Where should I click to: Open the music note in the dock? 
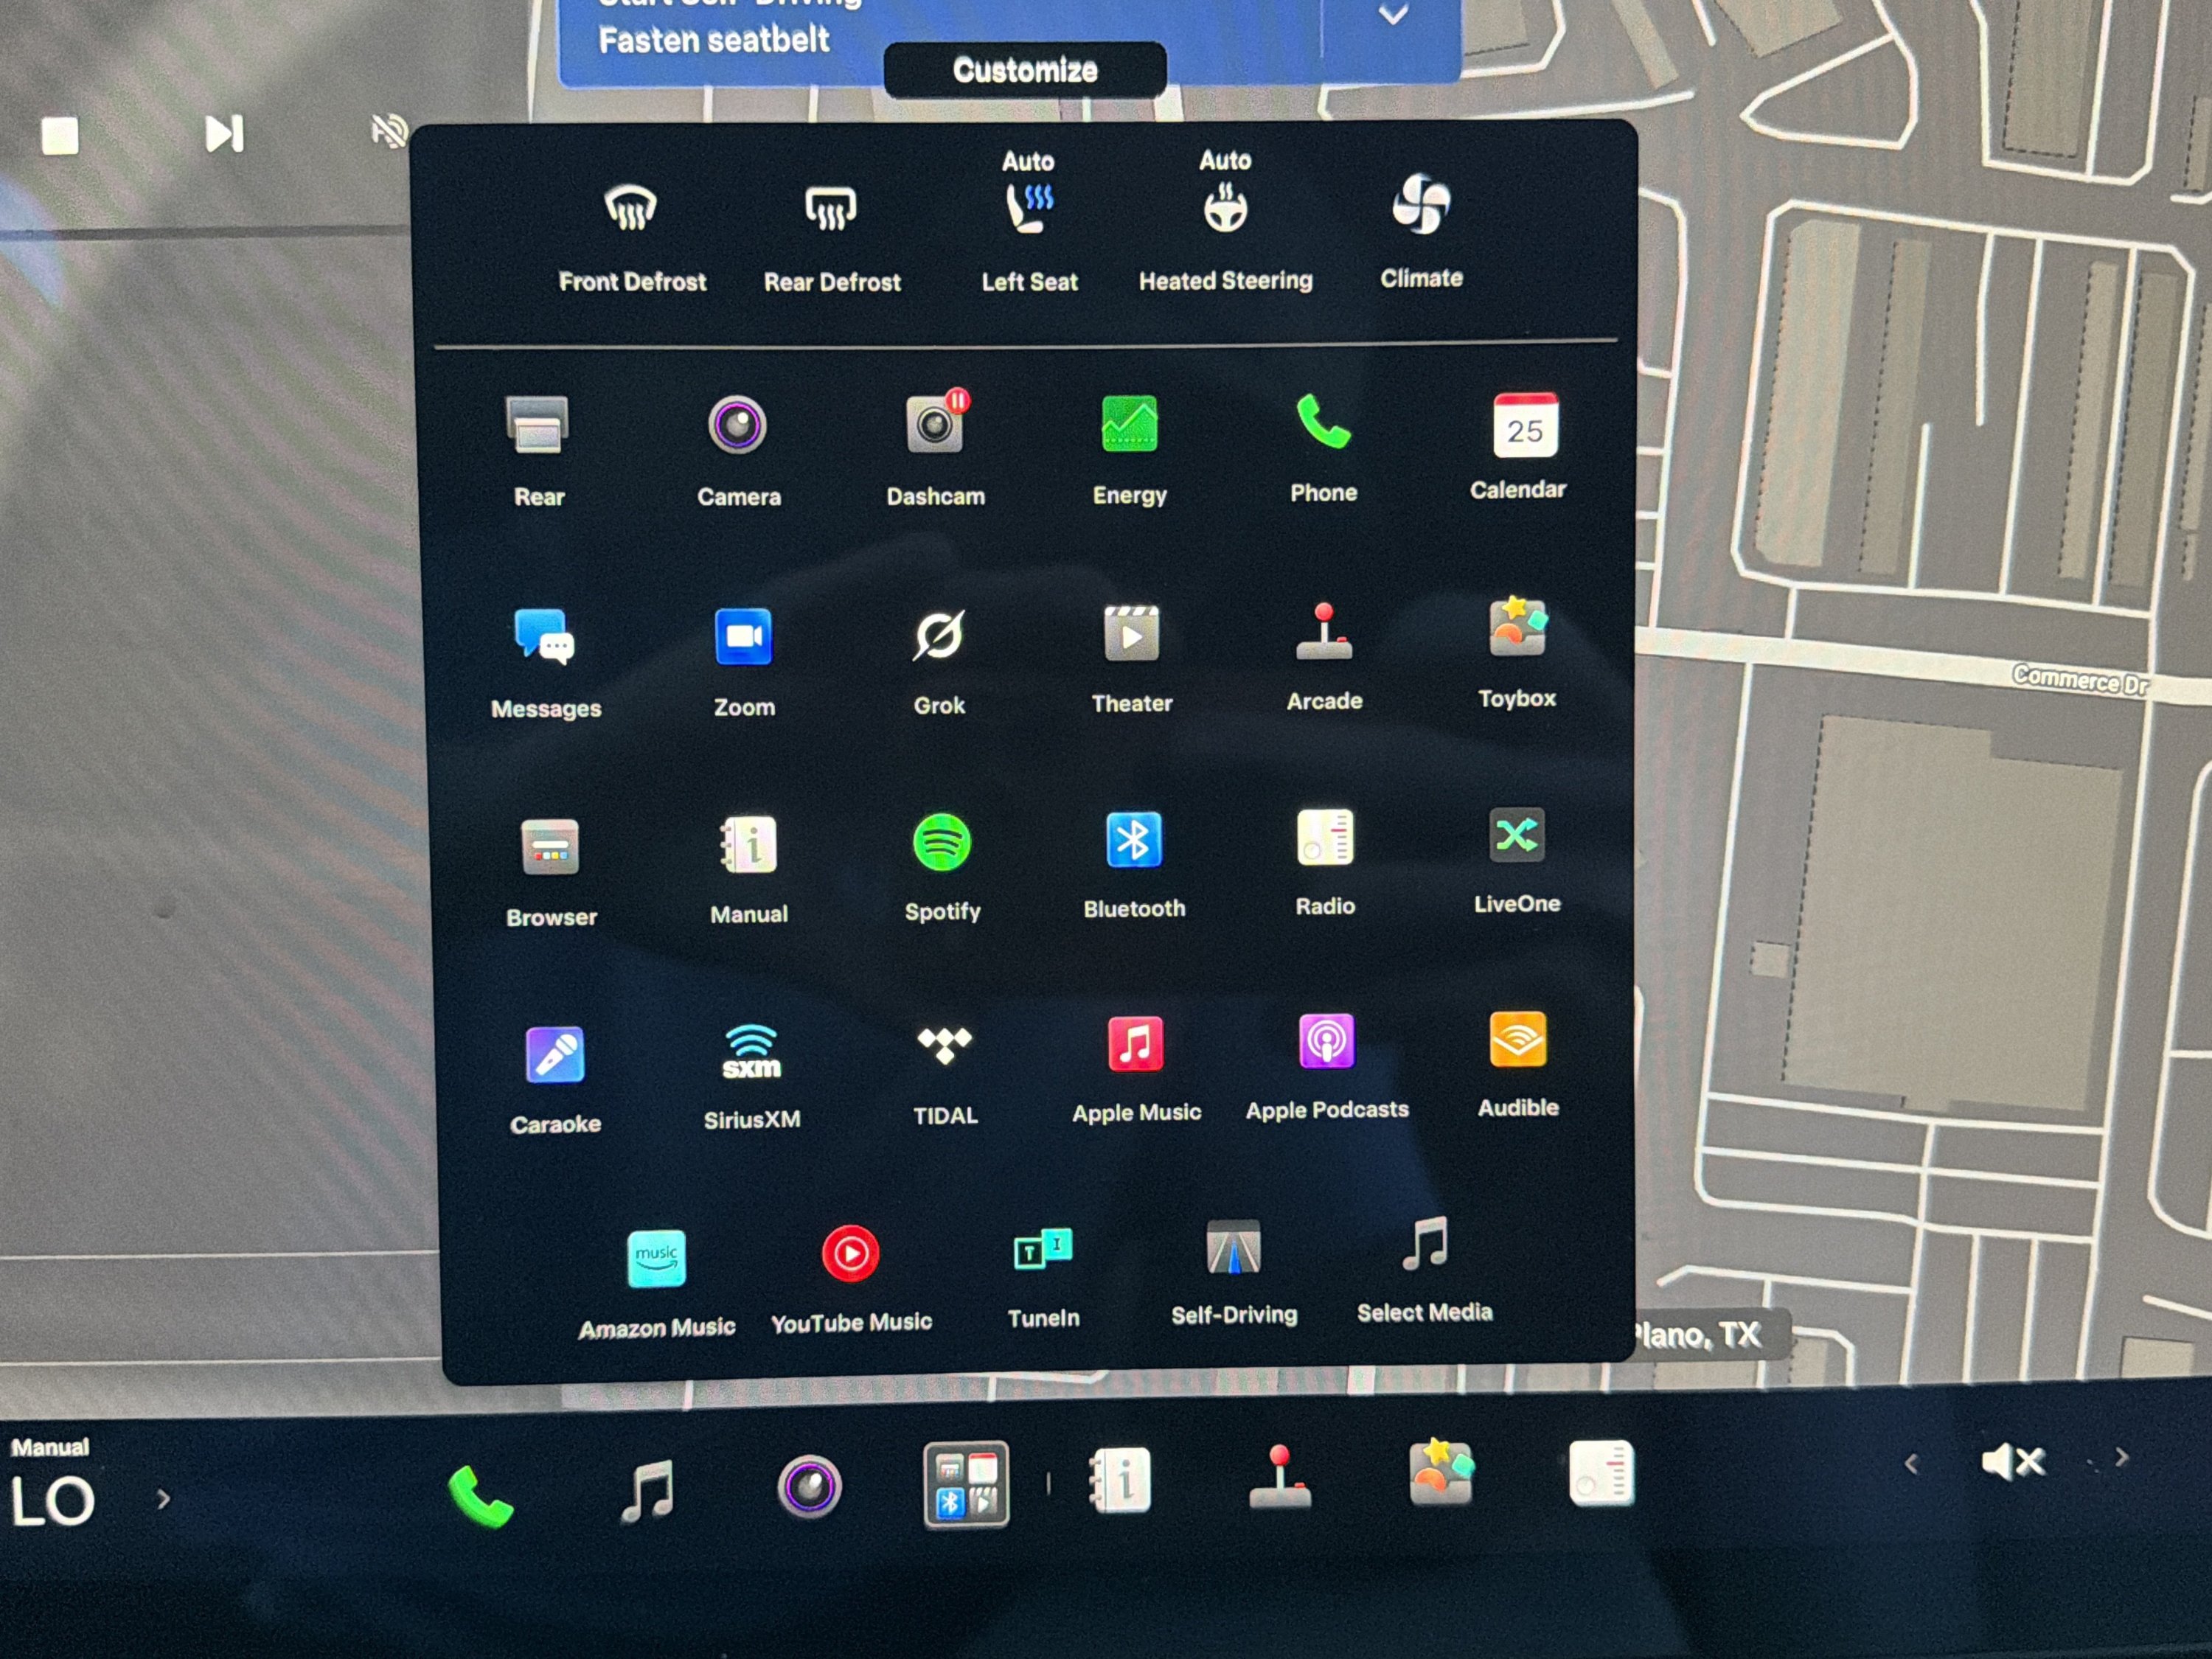point(647,1491)
